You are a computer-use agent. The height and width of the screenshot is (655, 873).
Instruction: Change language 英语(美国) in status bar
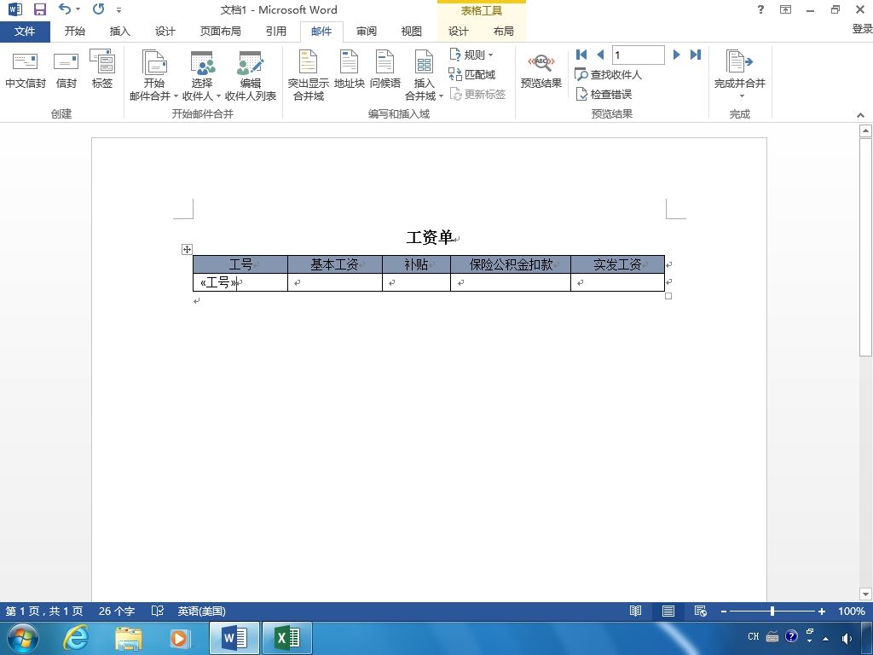[x=201, y=611]
